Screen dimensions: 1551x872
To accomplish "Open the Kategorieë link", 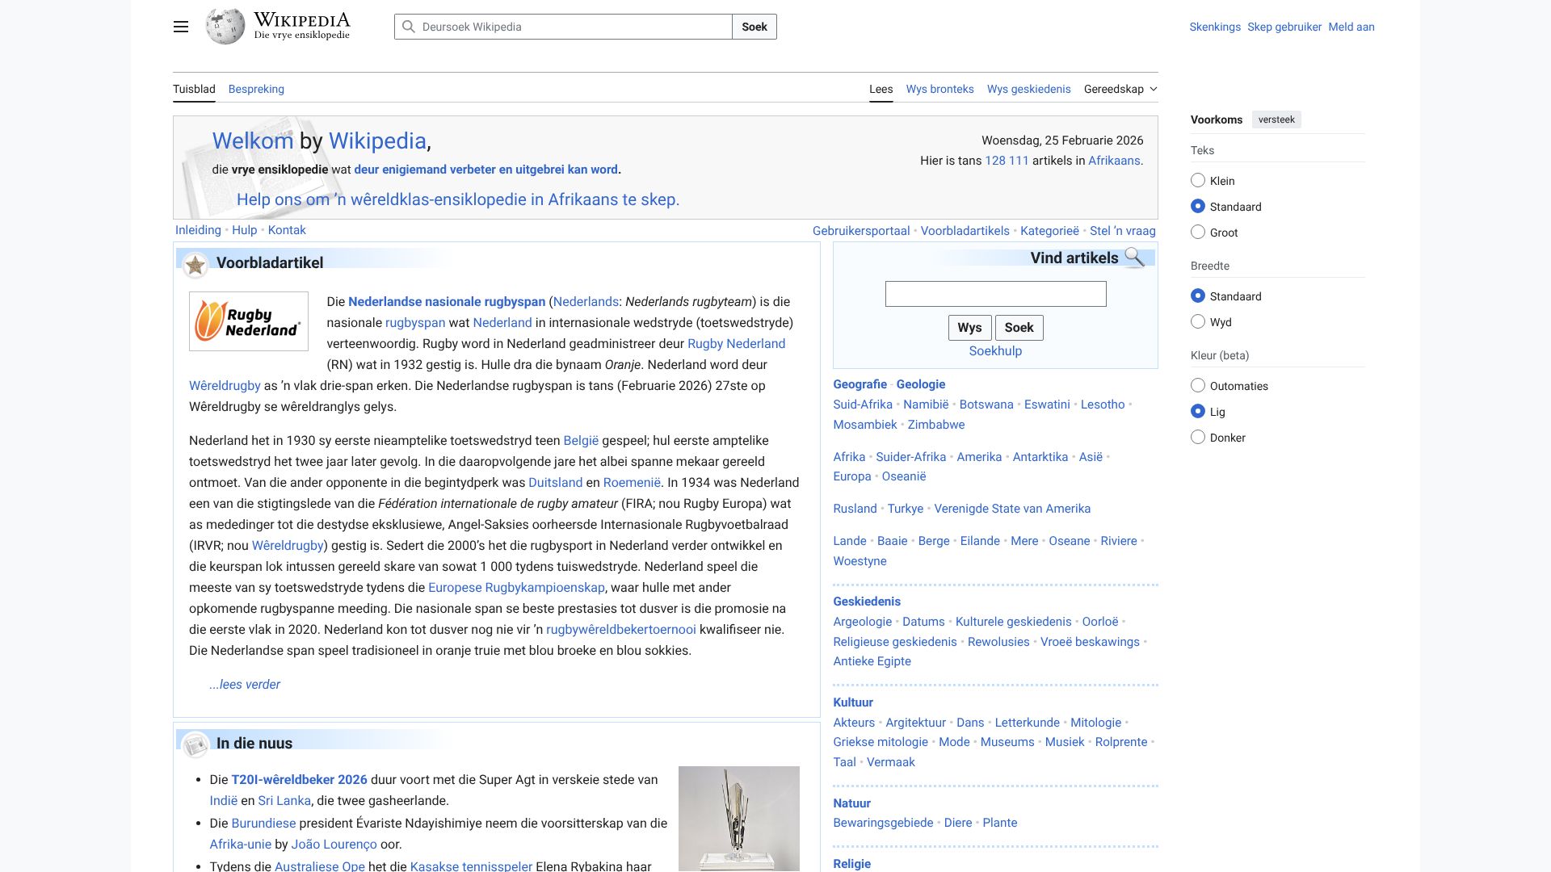I will click(1049, 231).
